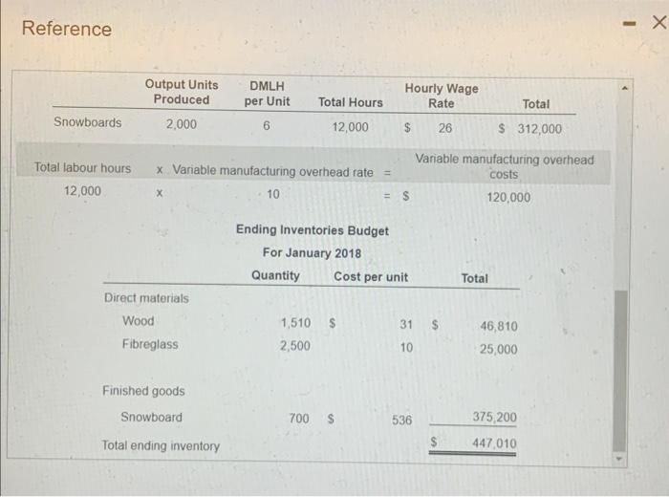Select the 312,000 total labour cost
The width and height of the screenshot is (669, 497).
tap(539, 129)
